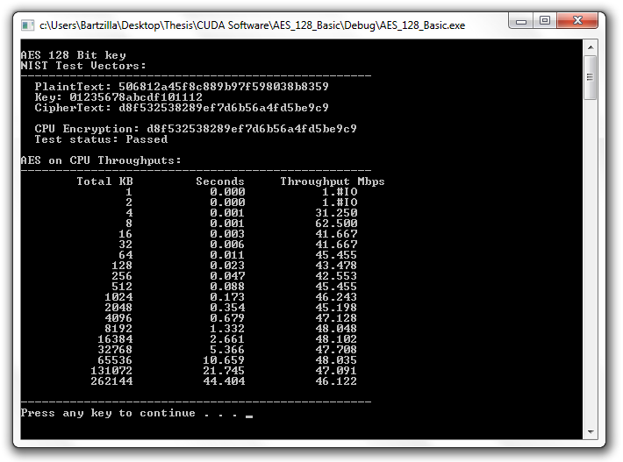Minimize the AES_128_Basic.exe console window
623x462 pixels.
pyautogui.click(x=521, y=21)
